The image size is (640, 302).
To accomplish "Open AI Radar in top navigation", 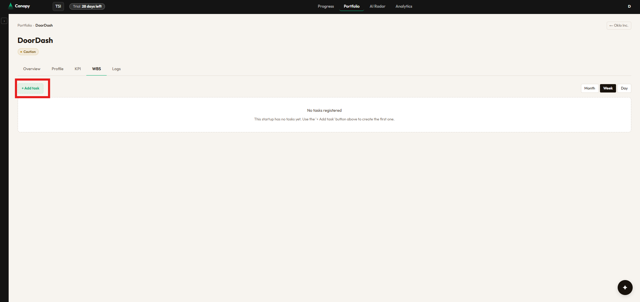I will coord(377,6).
